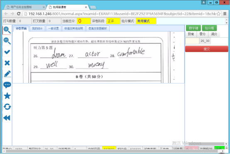Reload page in browser toolbar
The image size is (230, 154).
[x=19, y=14]
